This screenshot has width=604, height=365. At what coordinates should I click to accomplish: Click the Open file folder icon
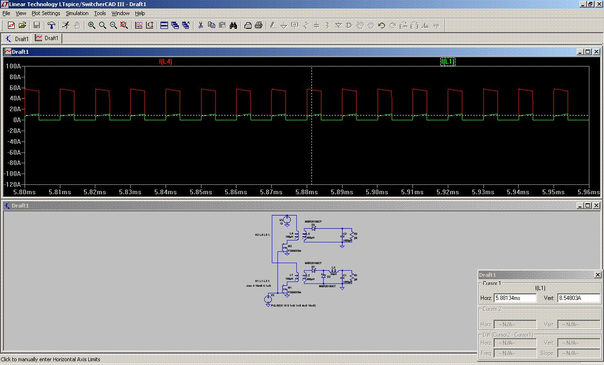pyautogui.click(x=22, y=25)
